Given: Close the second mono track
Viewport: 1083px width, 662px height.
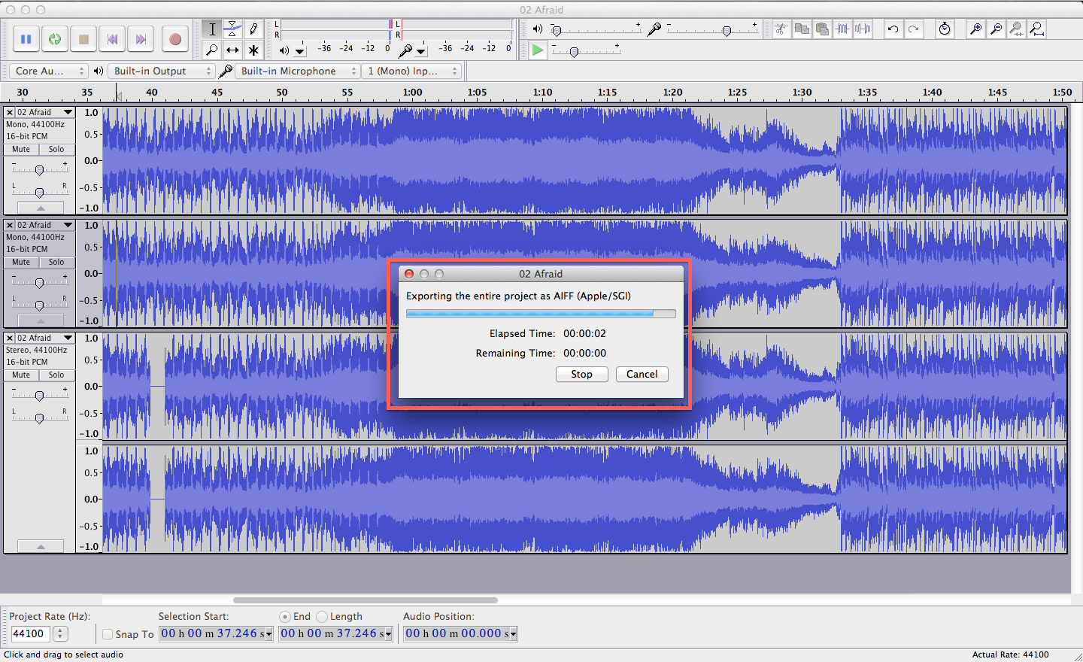Looking at the screenshot, I should tap(10, 225).
